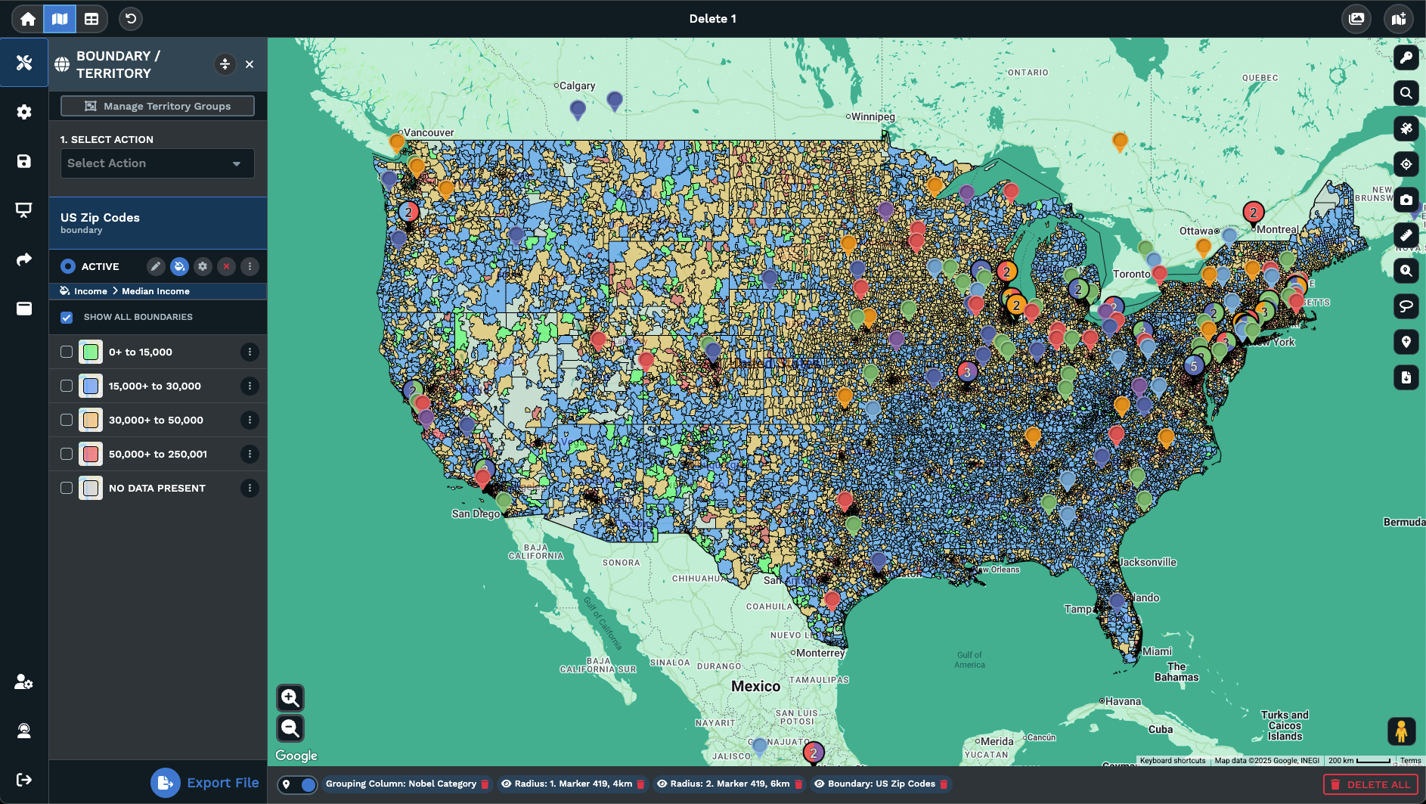Image resolution: width=1426 pixels, height=804 pixels.
Task: Check the 15,000+ to 30,000 range checkbox
Action: click(x=67, y=386)
